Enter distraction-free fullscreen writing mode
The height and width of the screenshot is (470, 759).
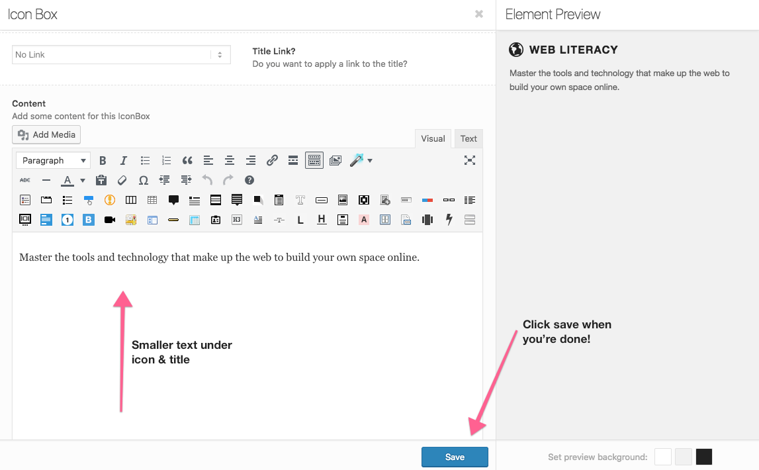tap(470, 161)
